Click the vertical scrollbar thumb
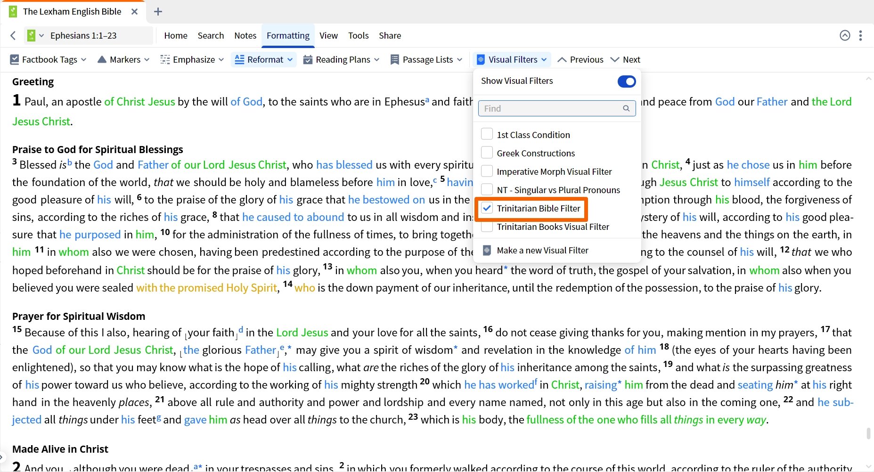 point(868,433)
